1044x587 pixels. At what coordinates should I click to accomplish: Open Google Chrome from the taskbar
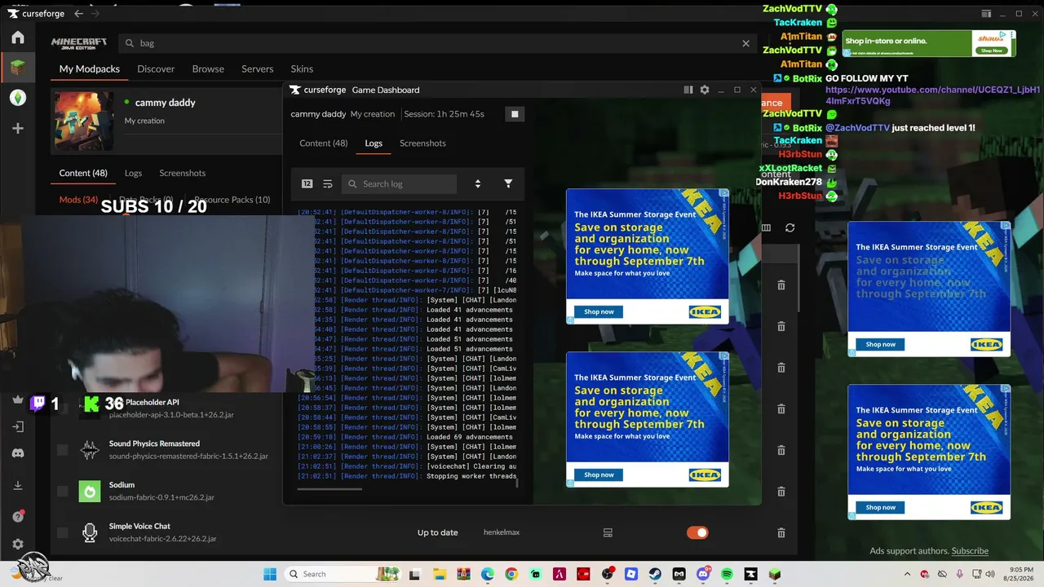(x=511, y=574)
